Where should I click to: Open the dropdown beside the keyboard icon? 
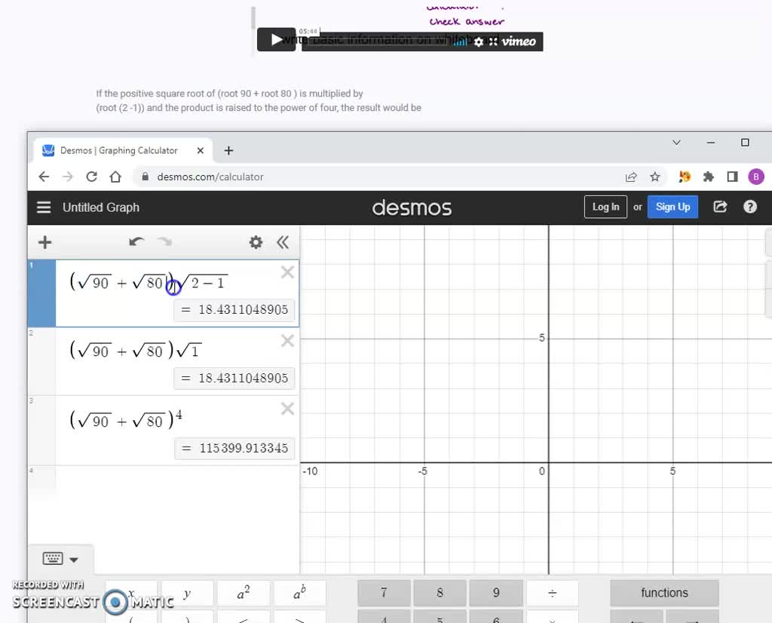tap(72, 558)
